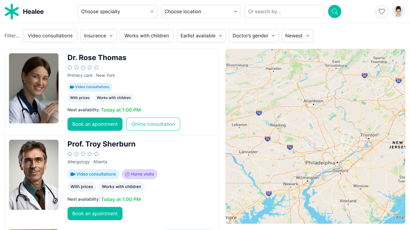The image size is (410, 230).
Task: Start Online consultation with Dr. Rose Thomas
Action: (x=153, y=124)
